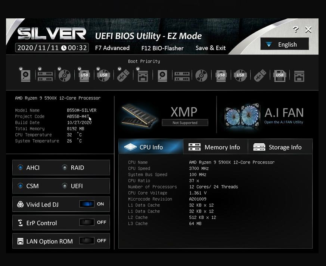326x266 pixels.
Task: Click the Model Name value B550M-SILVER
Action: [81, 110]
